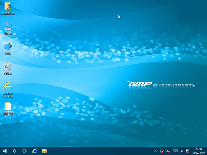The width and height of the screenshot is (207, 155).
Task: Toggle the 英 input language indicator
Action: click(x=182, y=151)
